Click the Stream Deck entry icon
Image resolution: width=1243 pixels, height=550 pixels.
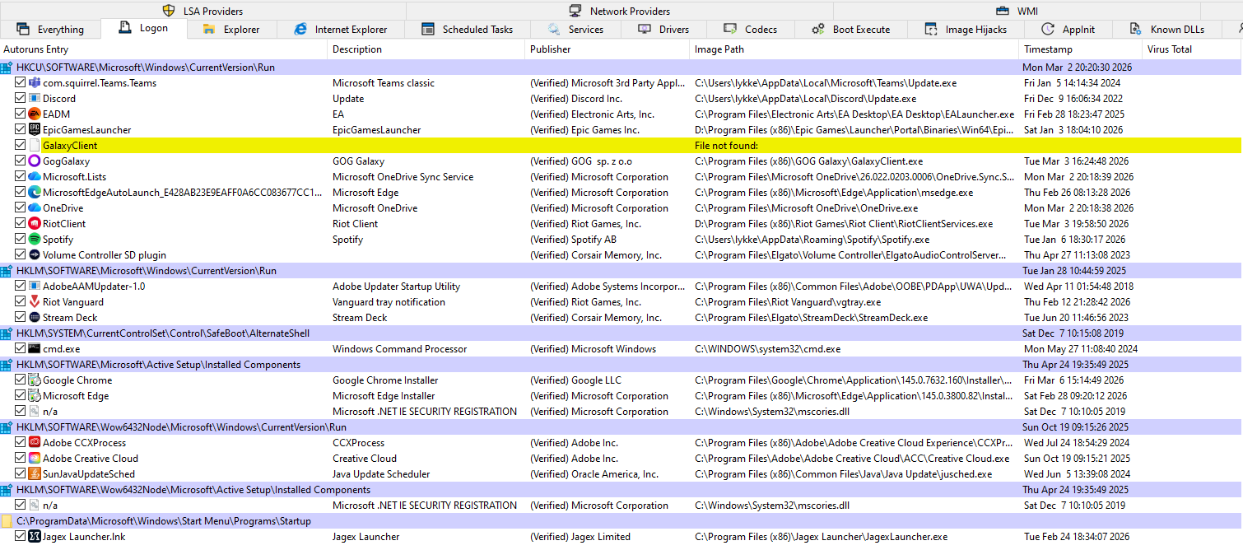point(35,318)
